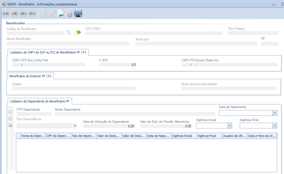Viewport: 284px width, 174px height.
Task: Search beneficiary with magnifying glass icon
Action: click(69, 33)
